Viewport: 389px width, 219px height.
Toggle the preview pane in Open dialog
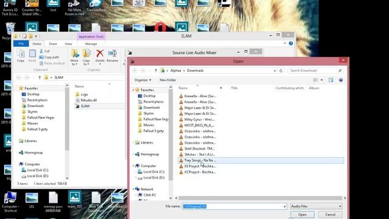click(331, 80)
